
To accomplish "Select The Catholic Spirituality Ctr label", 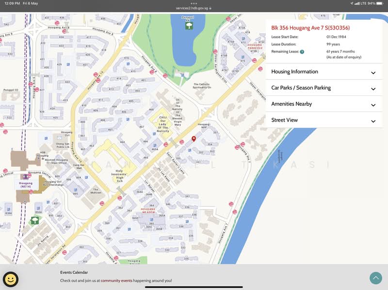I will pyautogui.click(x=202, y=86).
